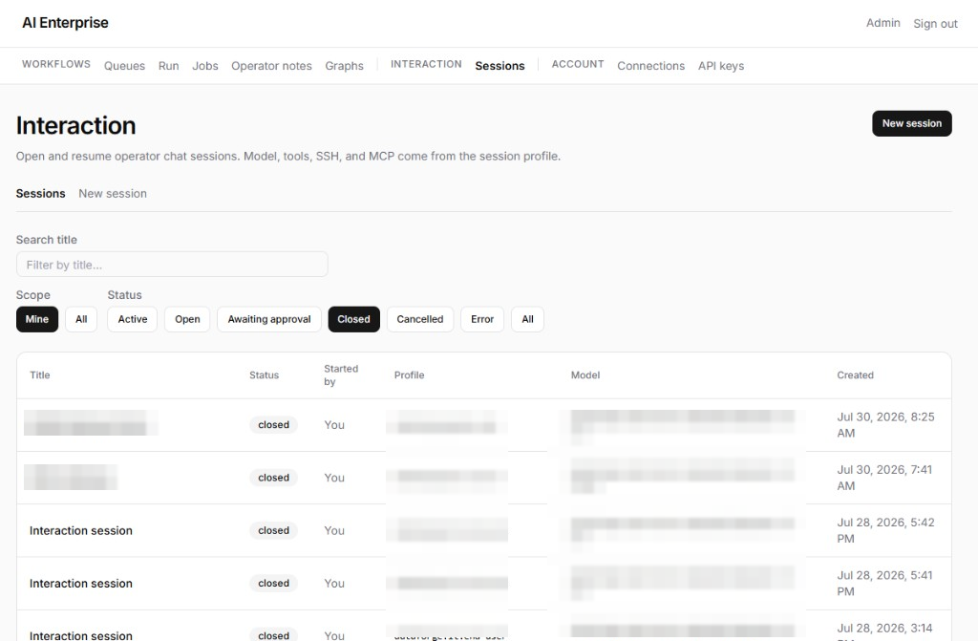Click "You" in the Jul 28, 5:41 PM row
This screenshot has height=641, width=978.
pos(333,584)
